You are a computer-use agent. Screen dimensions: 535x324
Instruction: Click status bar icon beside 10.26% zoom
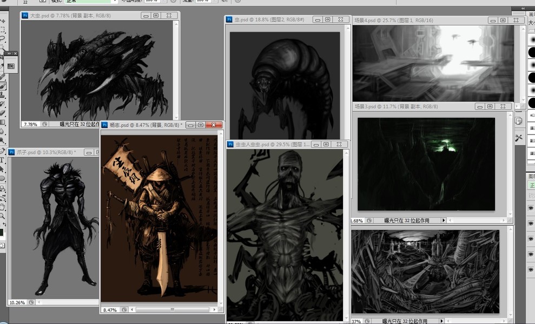[x=31, y=302]
